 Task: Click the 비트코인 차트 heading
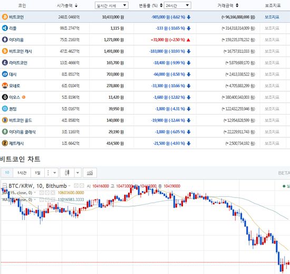(20, 159)
